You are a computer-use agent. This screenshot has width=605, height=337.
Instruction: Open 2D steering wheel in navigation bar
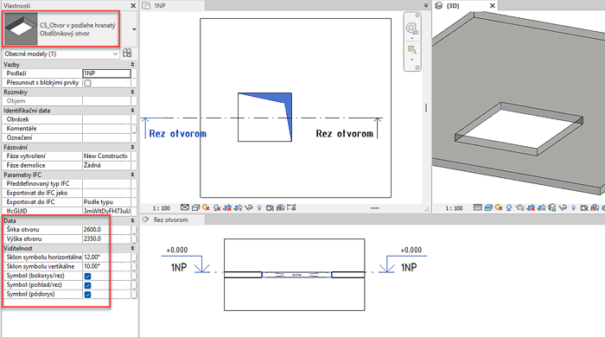click(411, 29)
